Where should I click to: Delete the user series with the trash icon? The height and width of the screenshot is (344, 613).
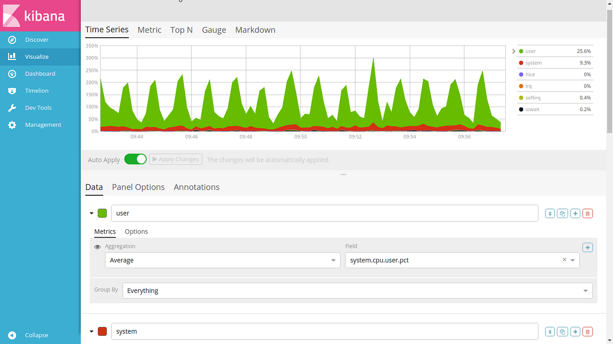click(x=587, y=213)
